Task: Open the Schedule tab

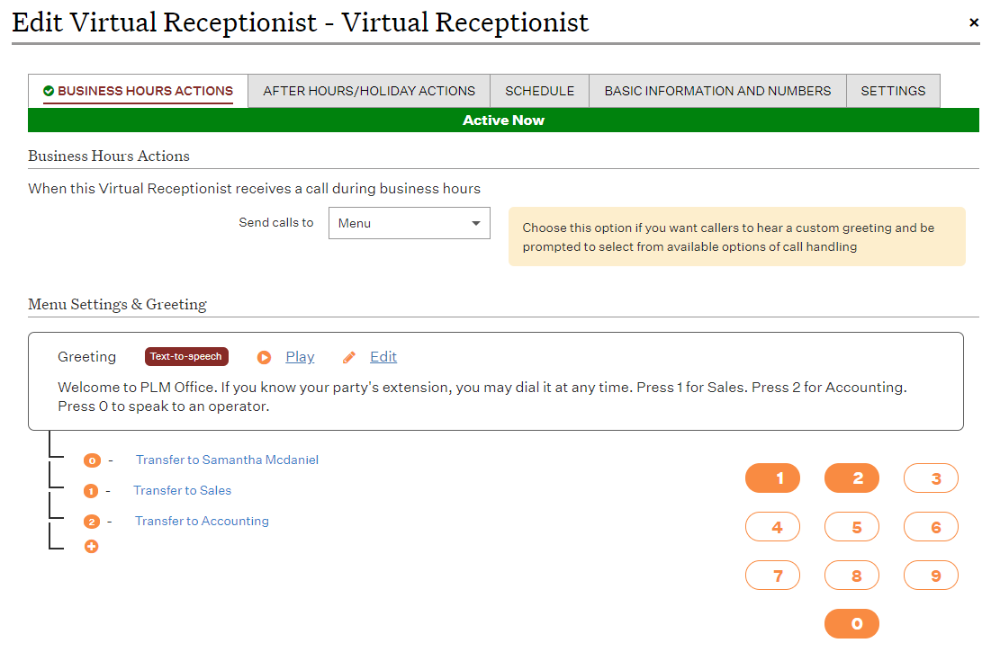Action: pos(539,91)
